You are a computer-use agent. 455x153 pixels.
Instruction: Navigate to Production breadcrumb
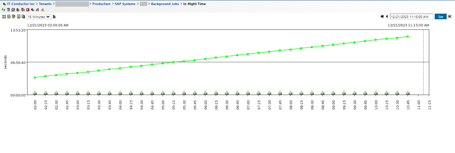click(101, 4)
